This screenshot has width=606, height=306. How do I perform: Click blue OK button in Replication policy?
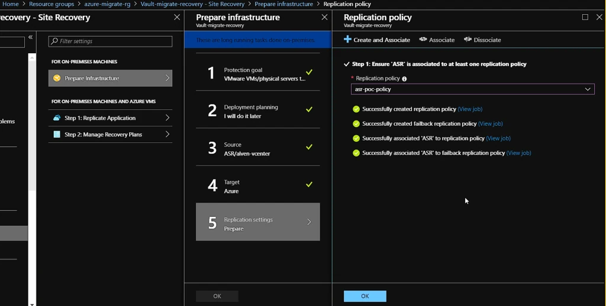(365, 296)
